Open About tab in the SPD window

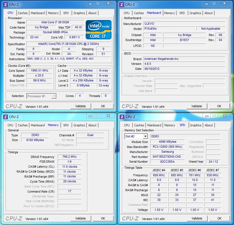coord(209,125)
